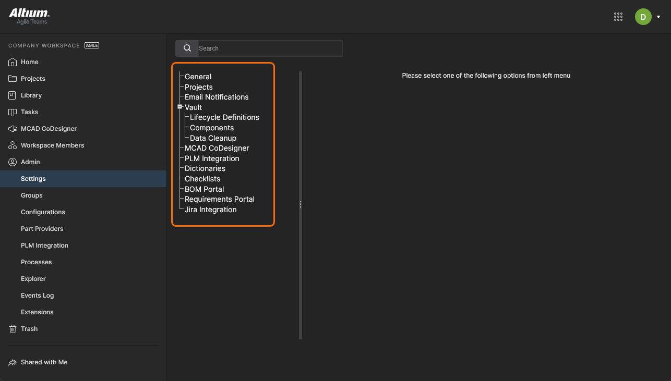Open the Events Log page
The height and width of the screenshot is (381, 671).
point(38,296)
